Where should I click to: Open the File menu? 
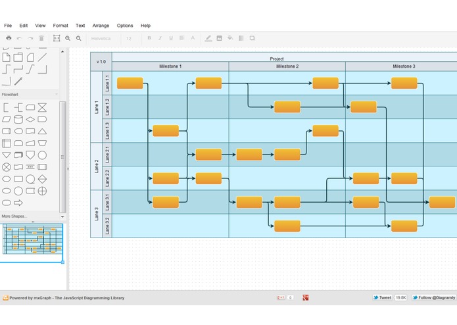point(8,26)
